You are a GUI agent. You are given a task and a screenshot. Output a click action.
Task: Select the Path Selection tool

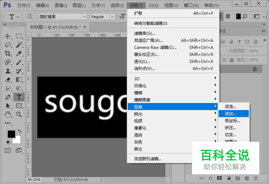pyautogui.click(x=8, y=106)
